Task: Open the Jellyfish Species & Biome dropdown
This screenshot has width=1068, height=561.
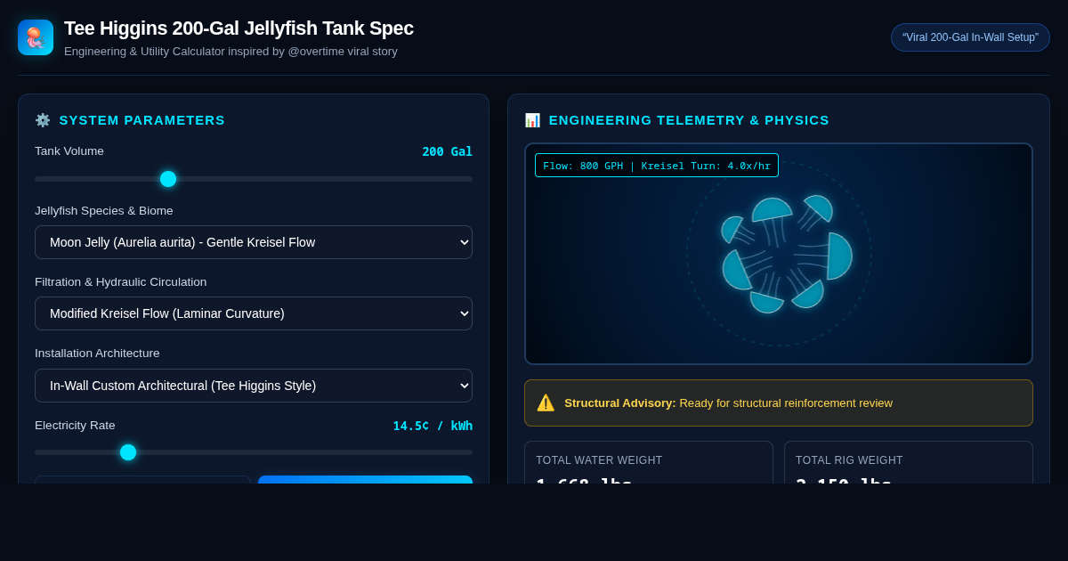Action: pyautogui.click(x=254, y=242)
